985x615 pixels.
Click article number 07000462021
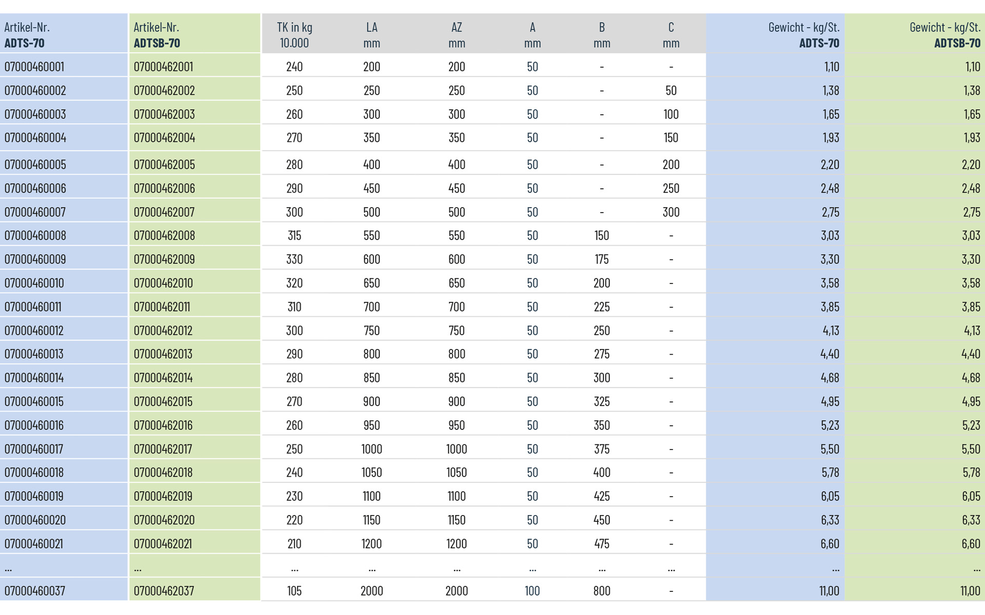pos(163,544)
